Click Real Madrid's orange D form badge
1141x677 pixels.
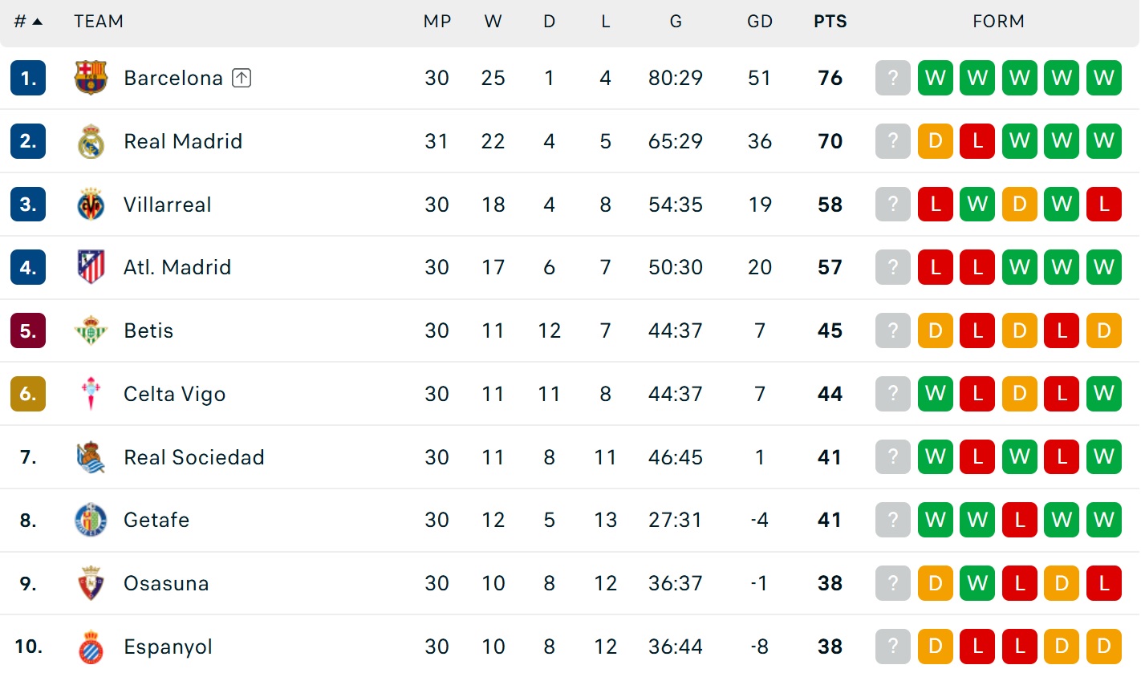pyautogui.click(x=935, y=141)
